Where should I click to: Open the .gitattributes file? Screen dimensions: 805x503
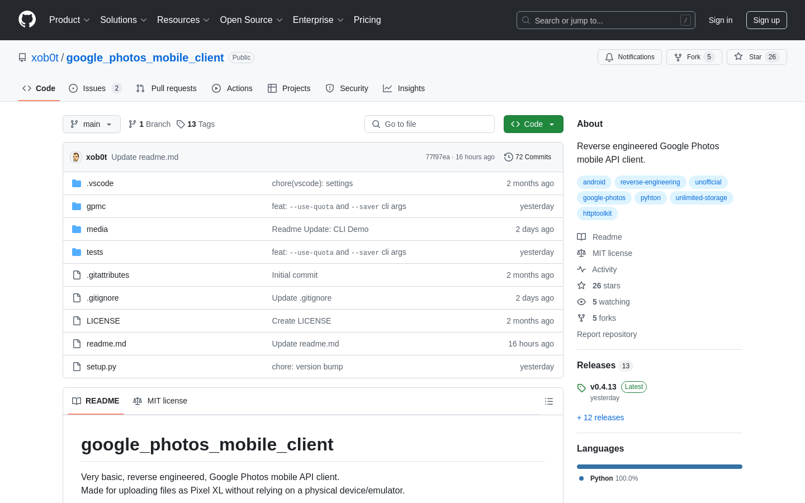point(108,275)
